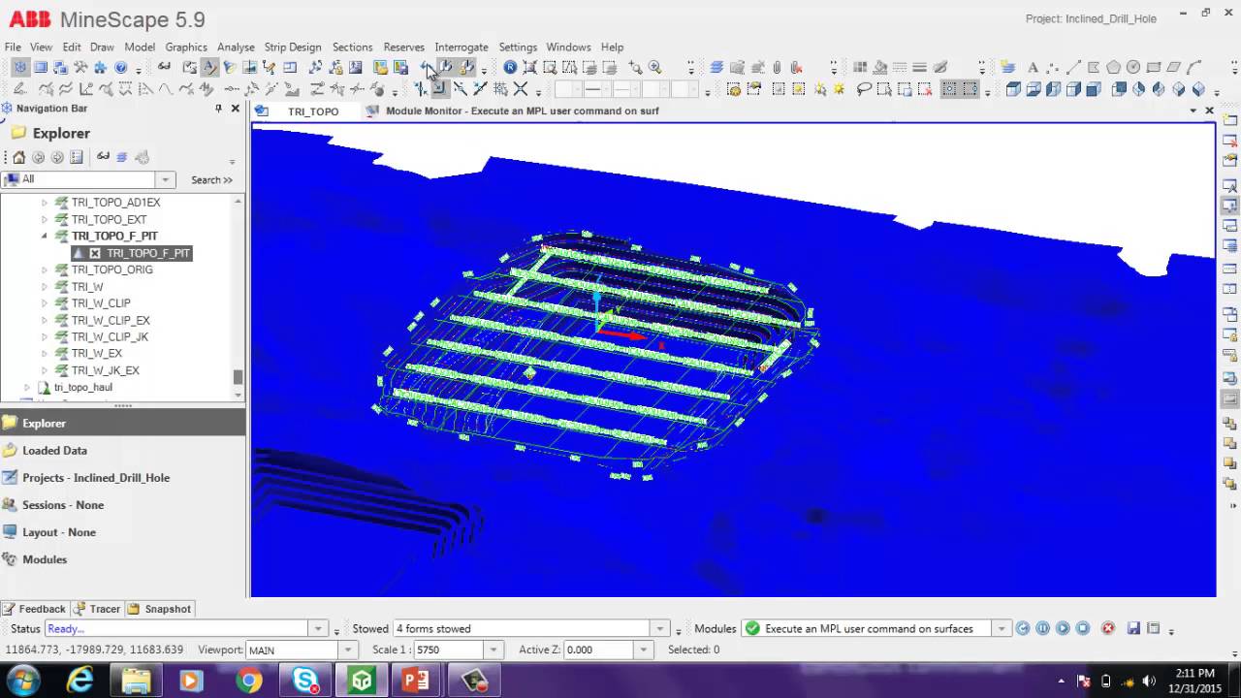Open the Strip Design menu
This screenshot has height=698, width=1241.
coord(293,47)
